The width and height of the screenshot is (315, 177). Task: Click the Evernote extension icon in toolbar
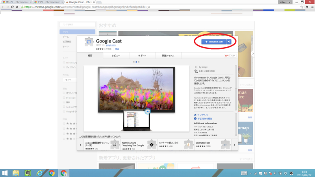(x=307, y=7)
